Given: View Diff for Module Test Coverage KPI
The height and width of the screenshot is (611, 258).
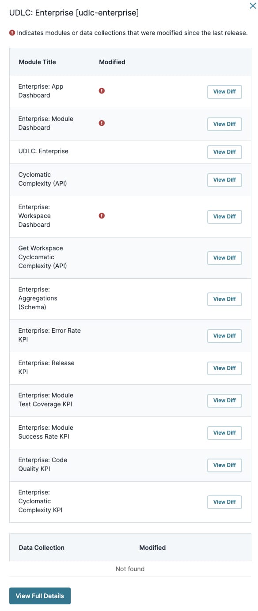Looking at the screenshot, I should [224, 401].
